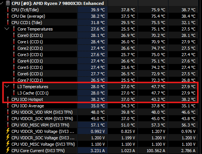Select CPU VDD_MISC Voltage (SVI3 TFN) label
Viewport: 202px width, 154px height.
(x=43, y=144)
